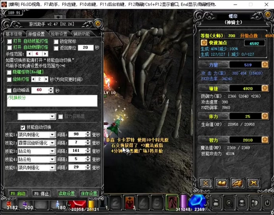Increase 技能1 间隔 with the spinner arrows
This screenshot has width=274, height=215.
[x=88, y=133]
